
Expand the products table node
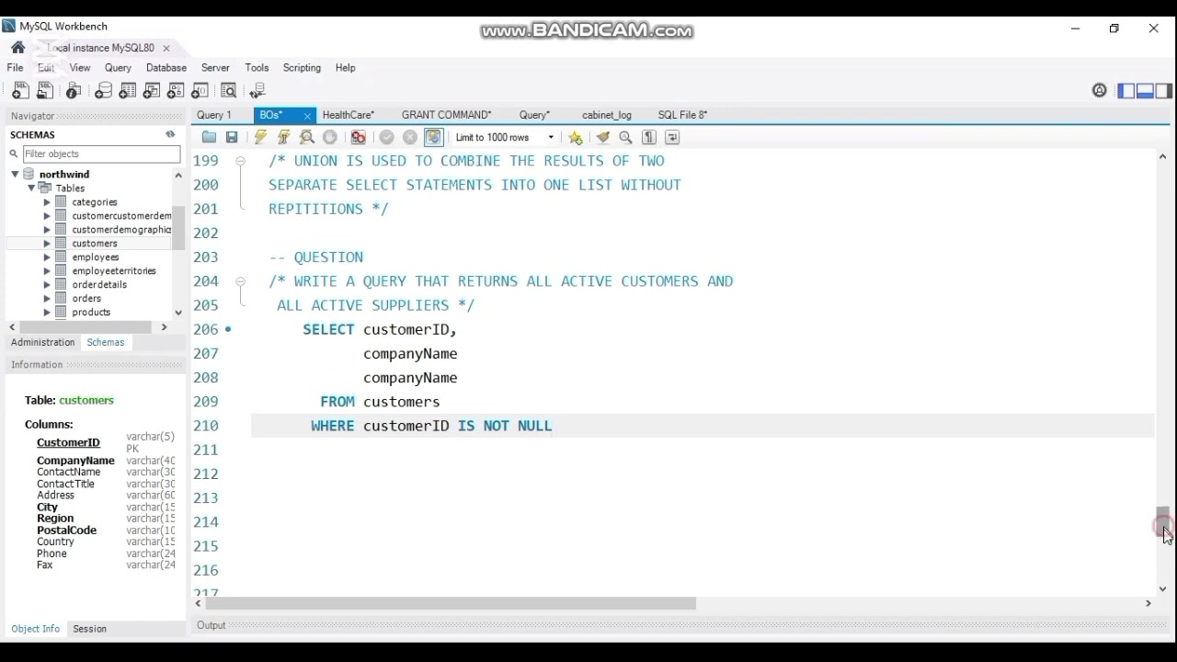47,313
